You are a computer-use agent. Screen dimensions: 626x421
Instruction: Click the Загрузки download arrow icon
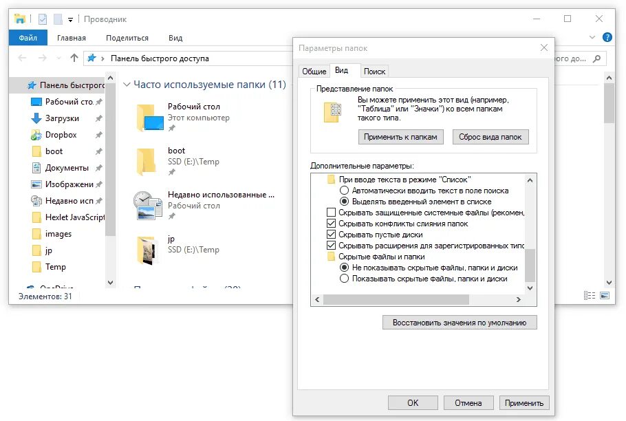(x=36, y=118)
